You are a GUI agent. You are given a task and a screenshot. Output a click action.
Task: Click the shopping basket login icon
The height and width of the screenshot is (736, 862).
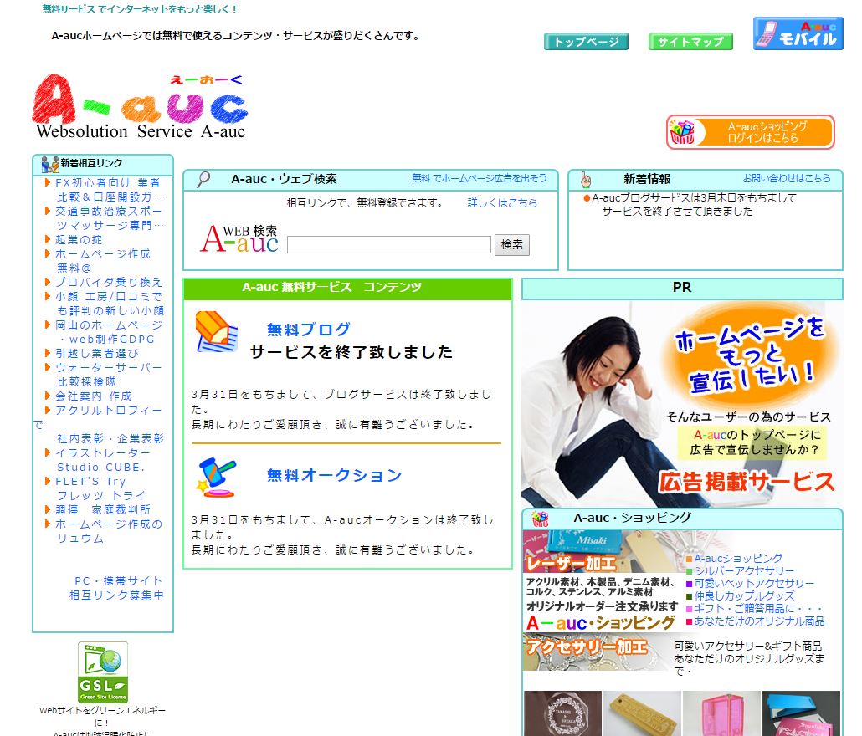point(684,132)
